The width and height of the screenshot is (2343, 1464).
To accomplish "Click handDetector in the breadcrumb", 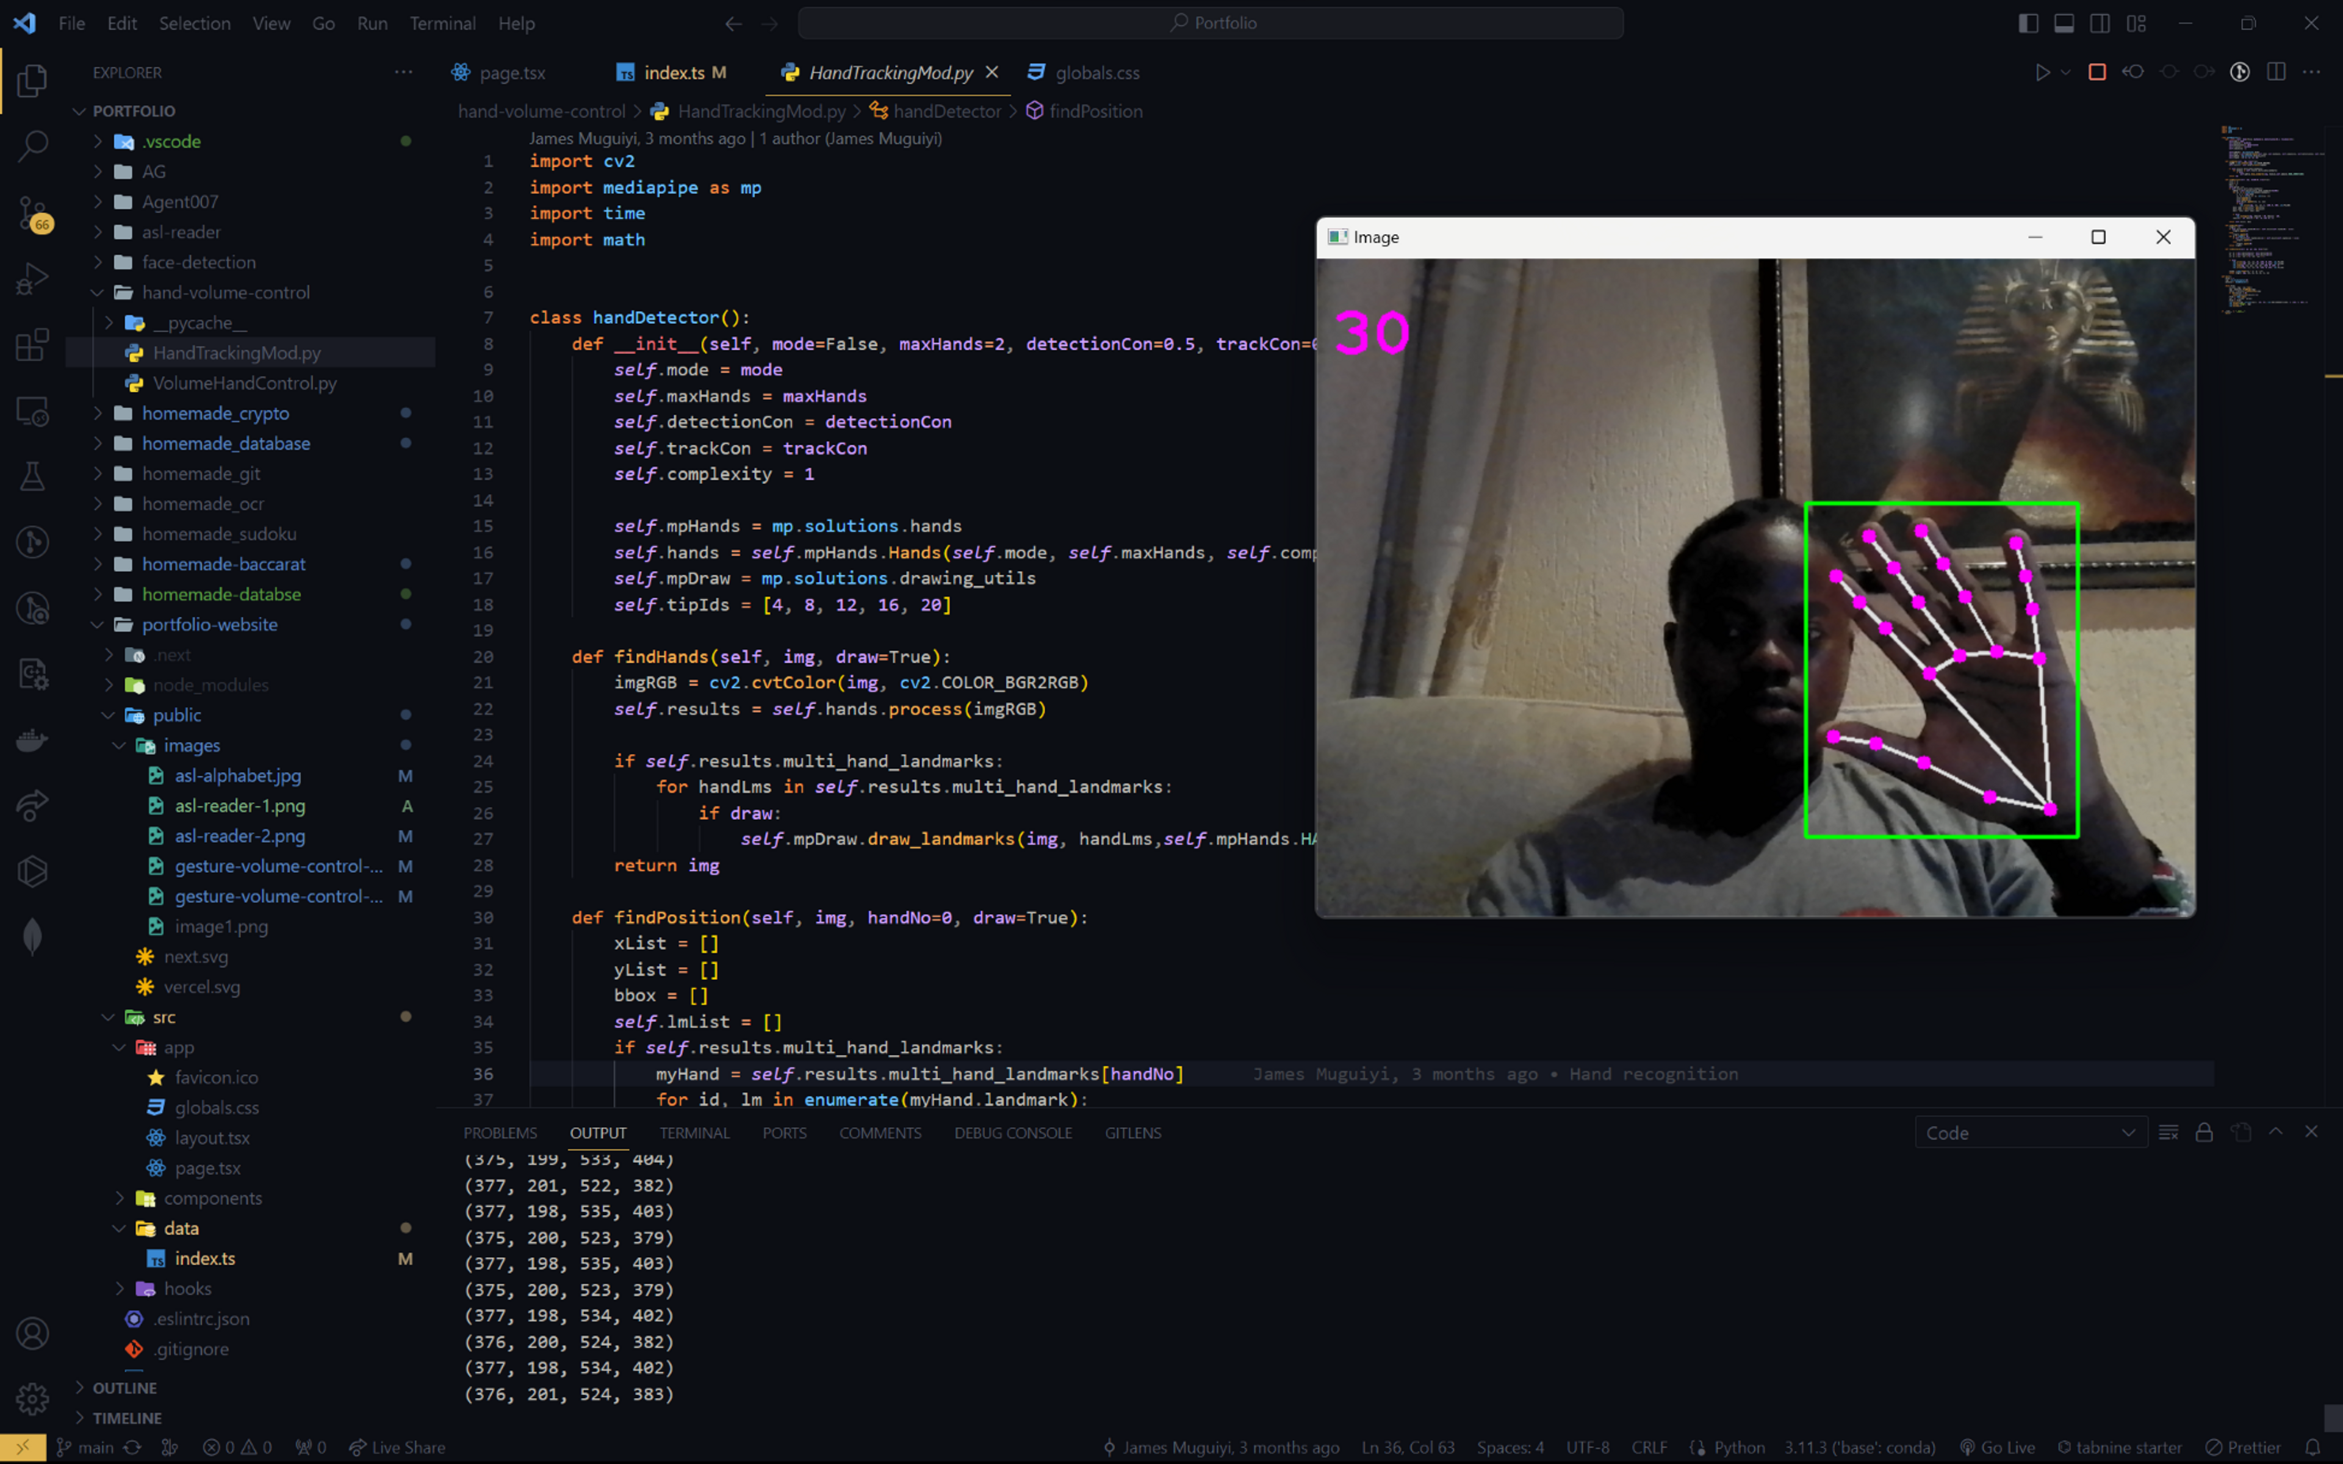I will point(946,112).
